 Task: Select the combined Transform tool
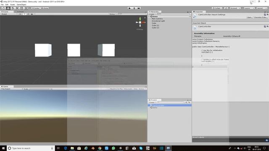tap(26, 8)
